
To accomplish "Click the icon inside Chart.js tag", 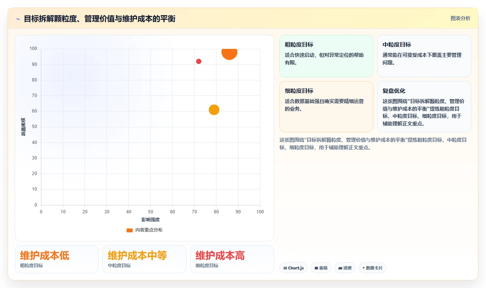I will (285, 268).
